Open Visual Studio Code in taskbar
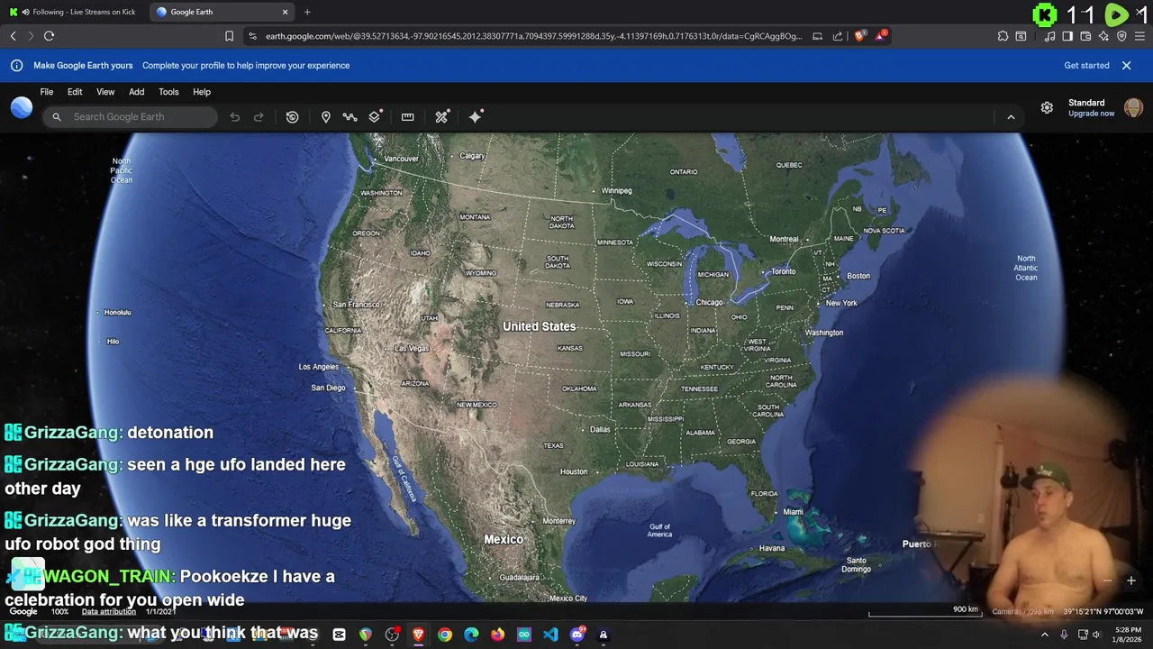This screenshot has width=1153, height=649. tap(550, 635)
